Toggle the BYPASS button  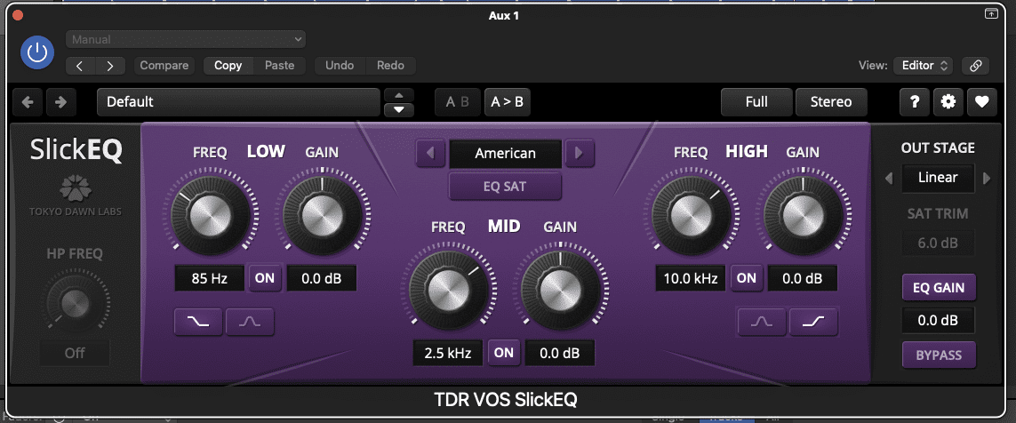(939, 355)
